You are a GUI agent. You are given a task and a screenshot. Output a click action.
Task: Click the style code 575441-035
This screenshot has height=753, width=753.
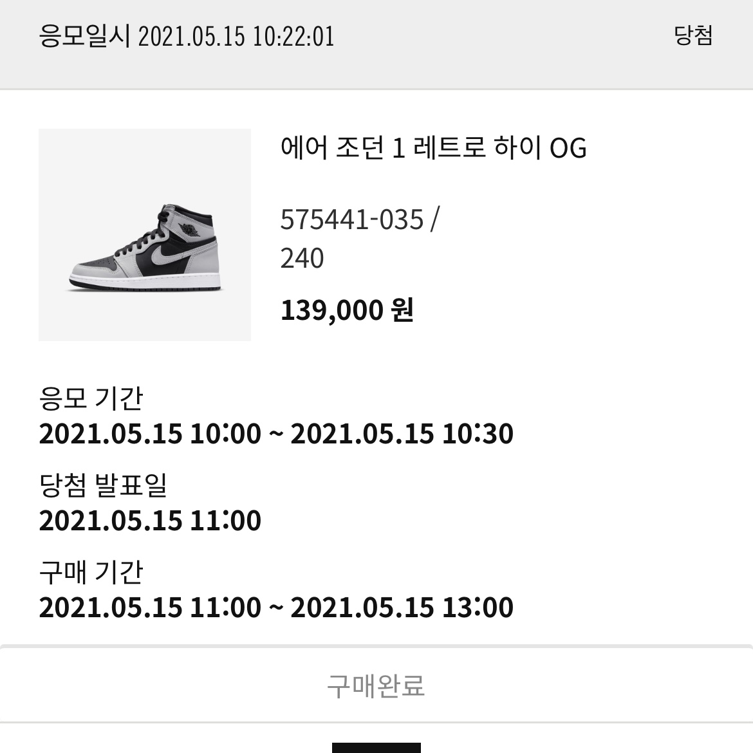[351, 221]
